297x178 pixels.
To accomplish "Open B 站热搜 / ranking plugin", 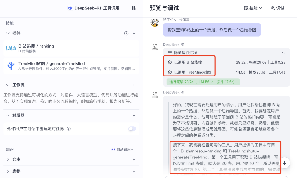I will coord(71,48).
